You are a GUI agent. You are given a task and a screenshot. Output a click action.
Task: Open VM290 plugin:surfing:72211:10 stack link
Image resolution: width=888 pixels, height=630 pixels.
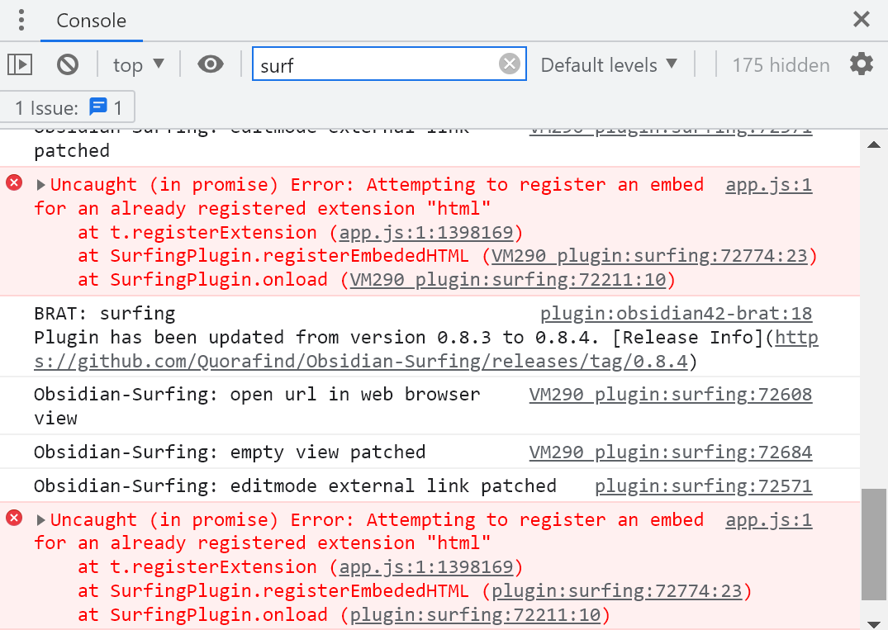[507, 280]
